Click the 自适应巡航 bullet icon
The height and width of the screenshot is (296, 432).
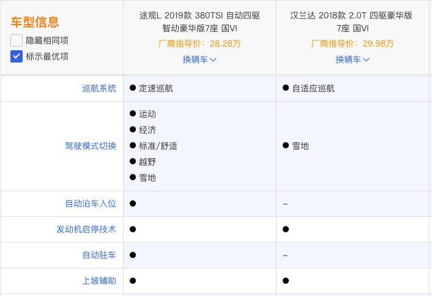point(286,88)
